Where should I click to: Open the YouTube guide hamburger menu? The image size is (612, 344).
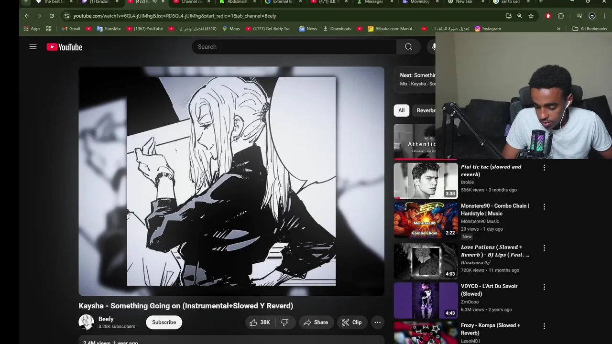(x=33, y=47)
